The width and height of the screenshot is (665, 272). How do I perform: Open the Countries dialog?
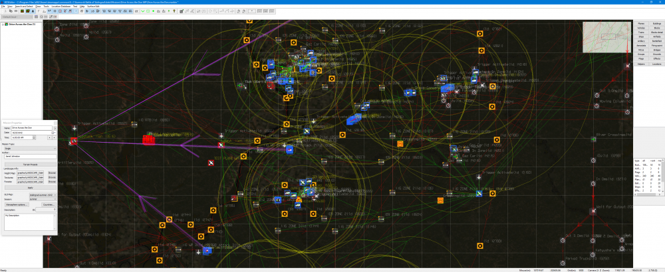pyautogui.click(x=49, y=204)
